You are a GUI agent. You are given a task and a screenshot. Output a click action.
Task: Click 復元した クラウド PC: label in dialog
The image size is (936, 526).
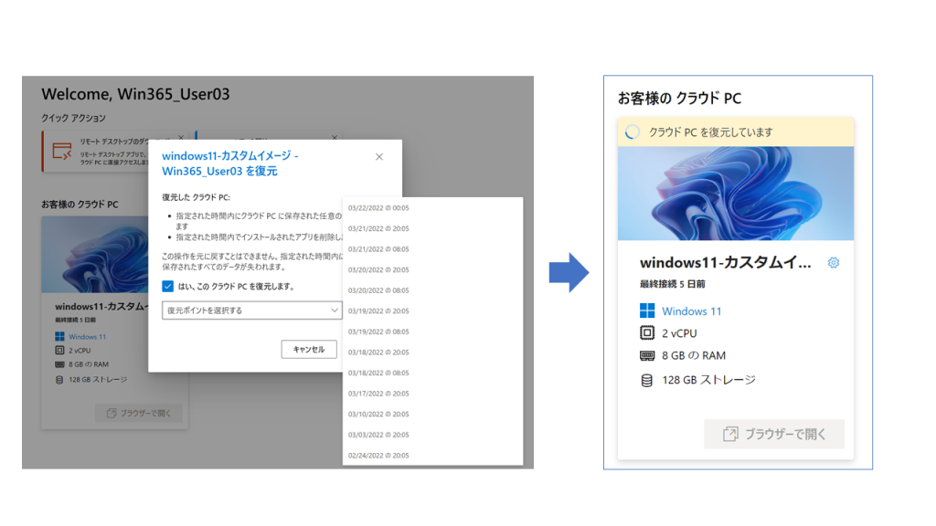196,197
